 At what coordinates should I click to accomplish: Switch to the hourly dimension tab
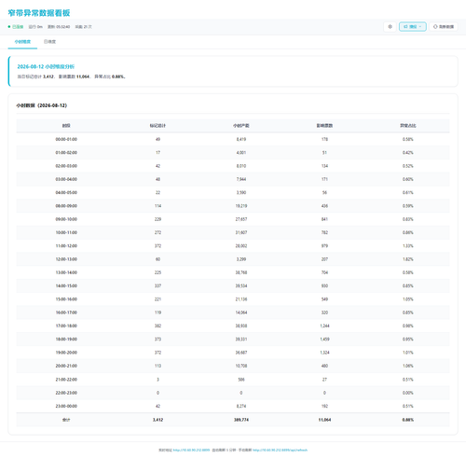22,42
